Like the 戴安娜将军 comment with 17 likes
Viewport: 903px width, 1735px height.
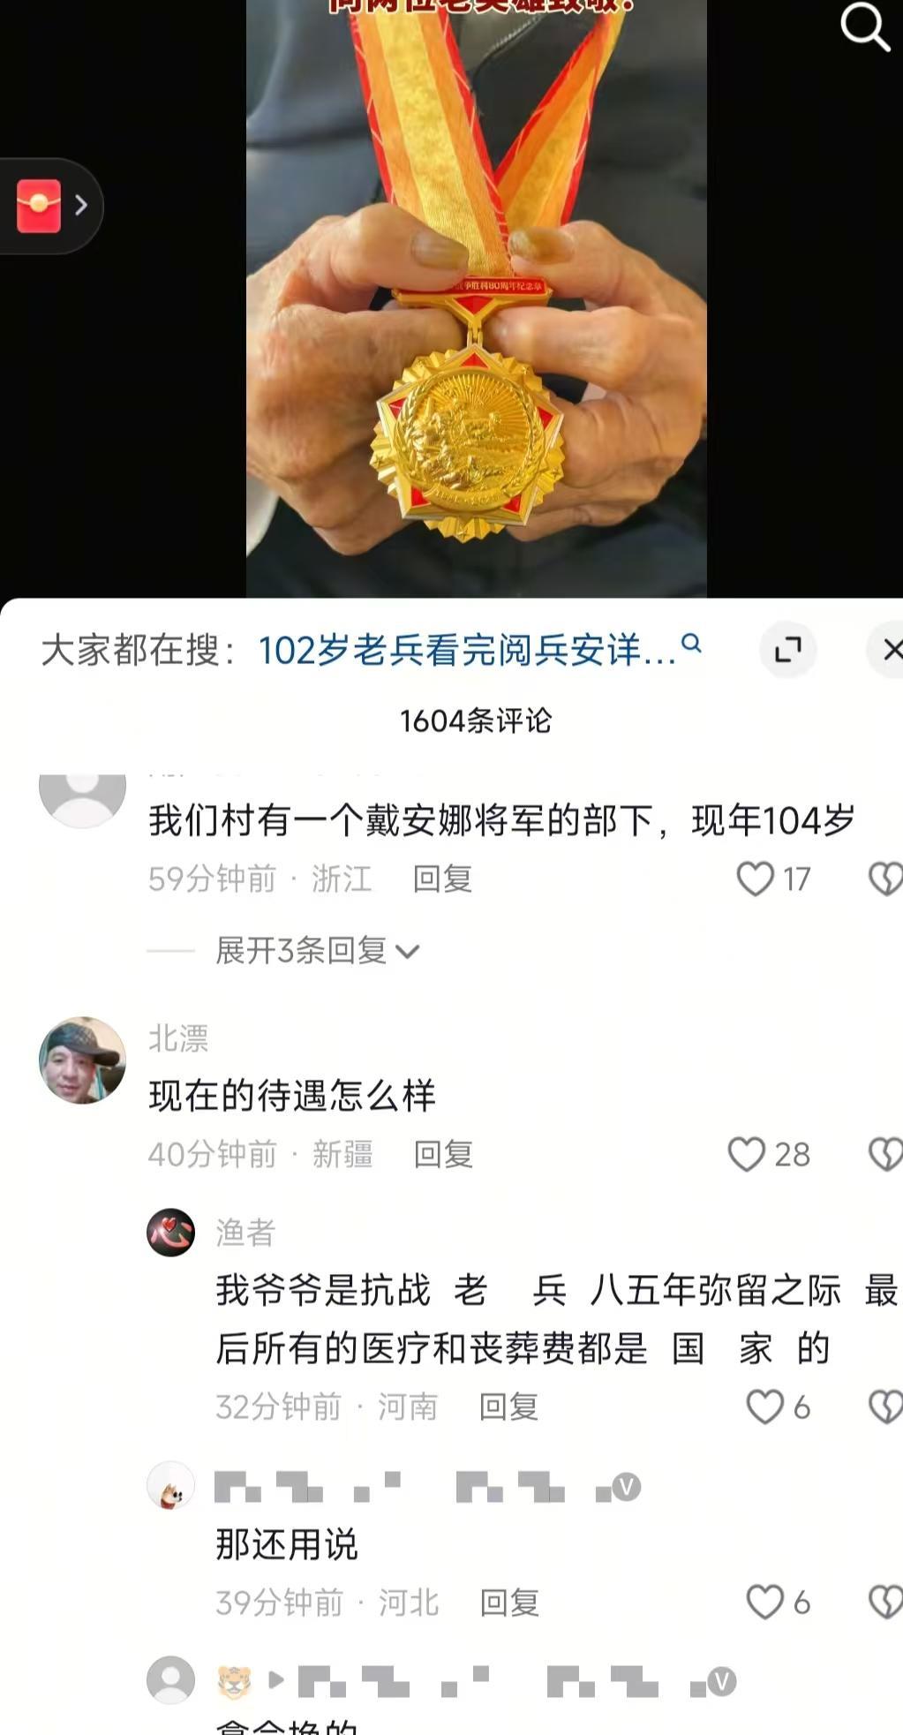755,879
